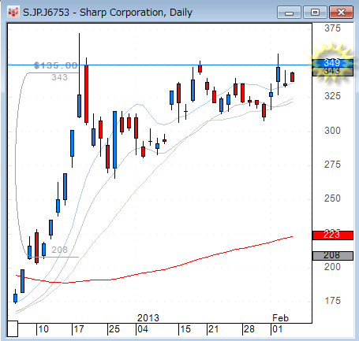Click the 28 date label on time axis
This screenshot has width=359, height=341.
click(249, 329)
